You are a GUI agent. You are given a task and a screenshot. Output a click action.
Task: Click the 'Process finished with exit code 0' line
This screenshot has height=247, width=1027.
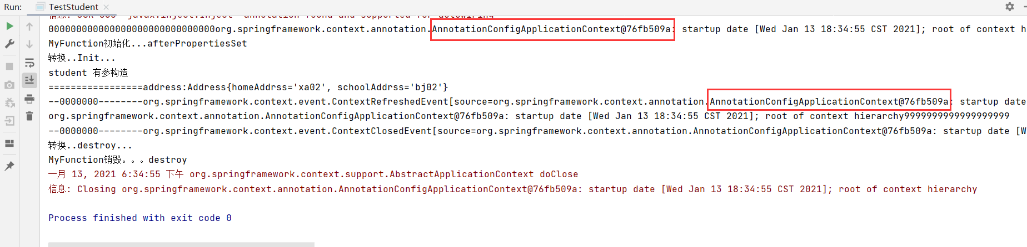click(x=139, y=218)
